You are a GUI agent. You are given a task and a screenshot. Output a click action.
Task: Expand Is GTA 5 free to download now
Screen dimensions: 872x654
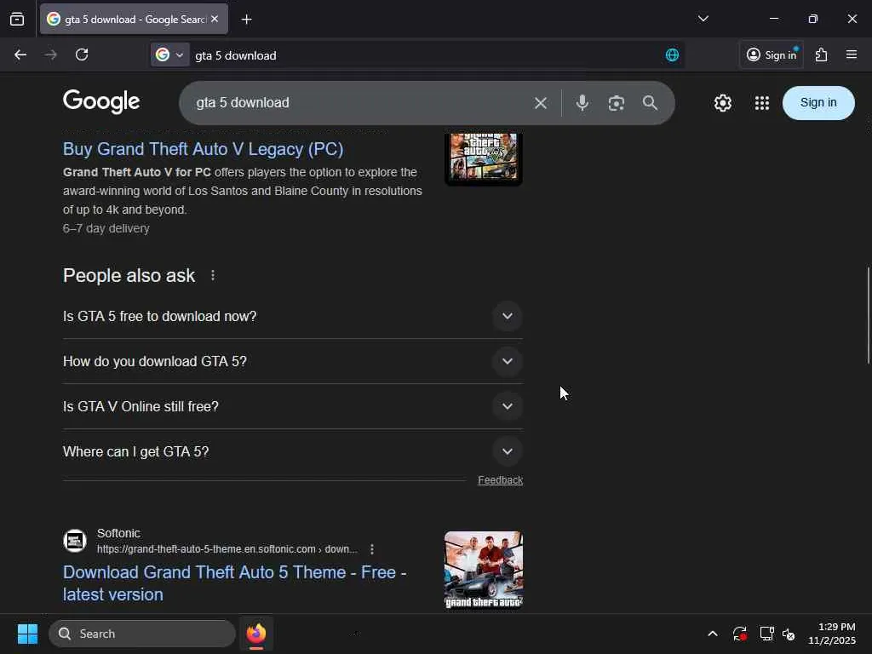(293, 317)
